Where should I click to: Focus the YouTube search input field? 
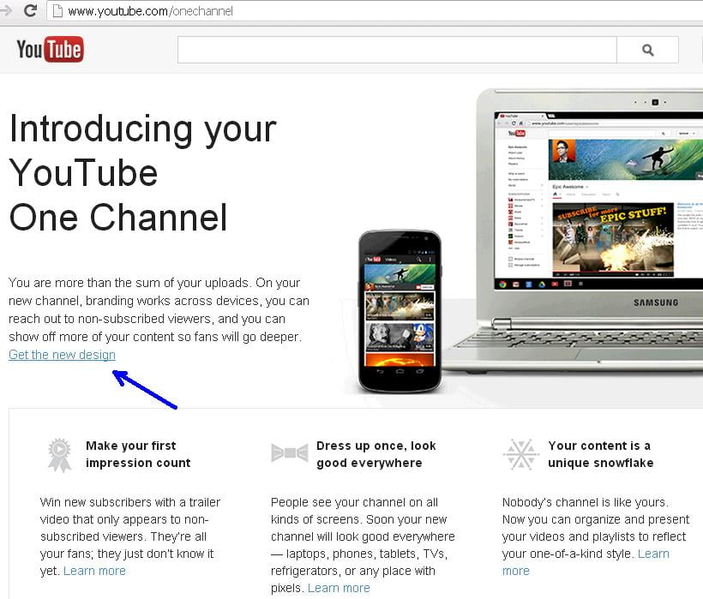[397, 50]
